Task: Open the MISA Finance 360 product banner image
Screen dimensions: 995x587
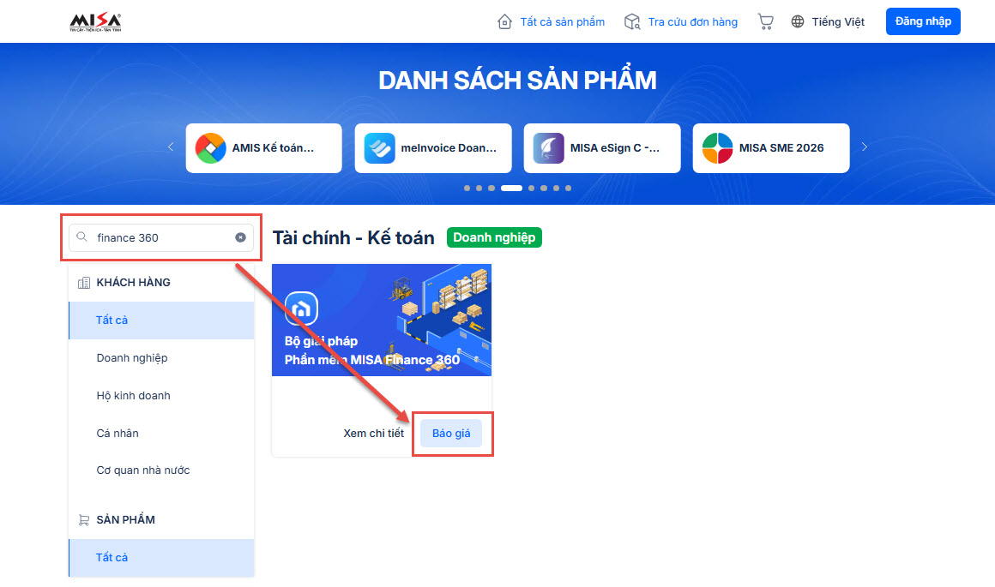Action: pyautogui.click(x=382, y=320)
